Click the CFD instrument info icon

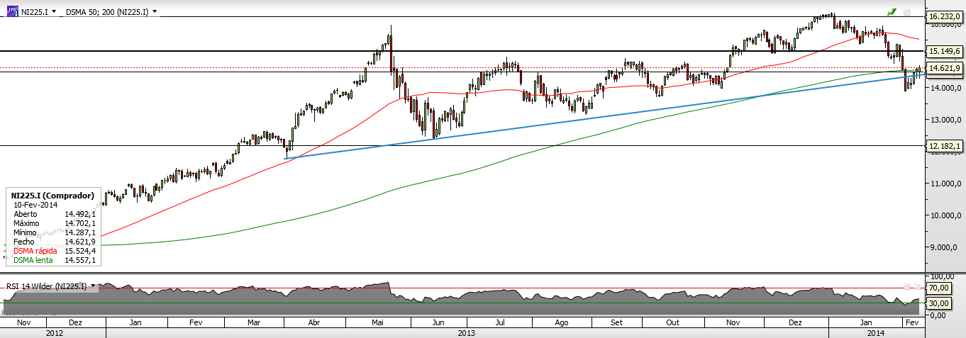(x=11, y=11)
